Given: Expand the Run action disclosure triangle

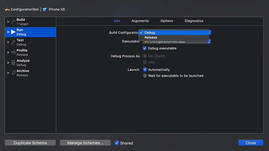Looking at the screenshot, I should coord(8,32).
